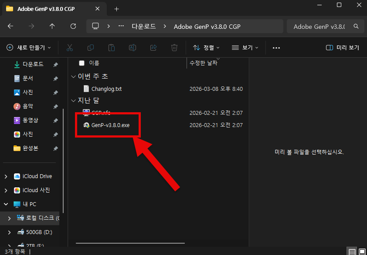367x255 pixels.
Task: Select 500GB (D:) drive in the sidebar
Action: pos(39,232)
